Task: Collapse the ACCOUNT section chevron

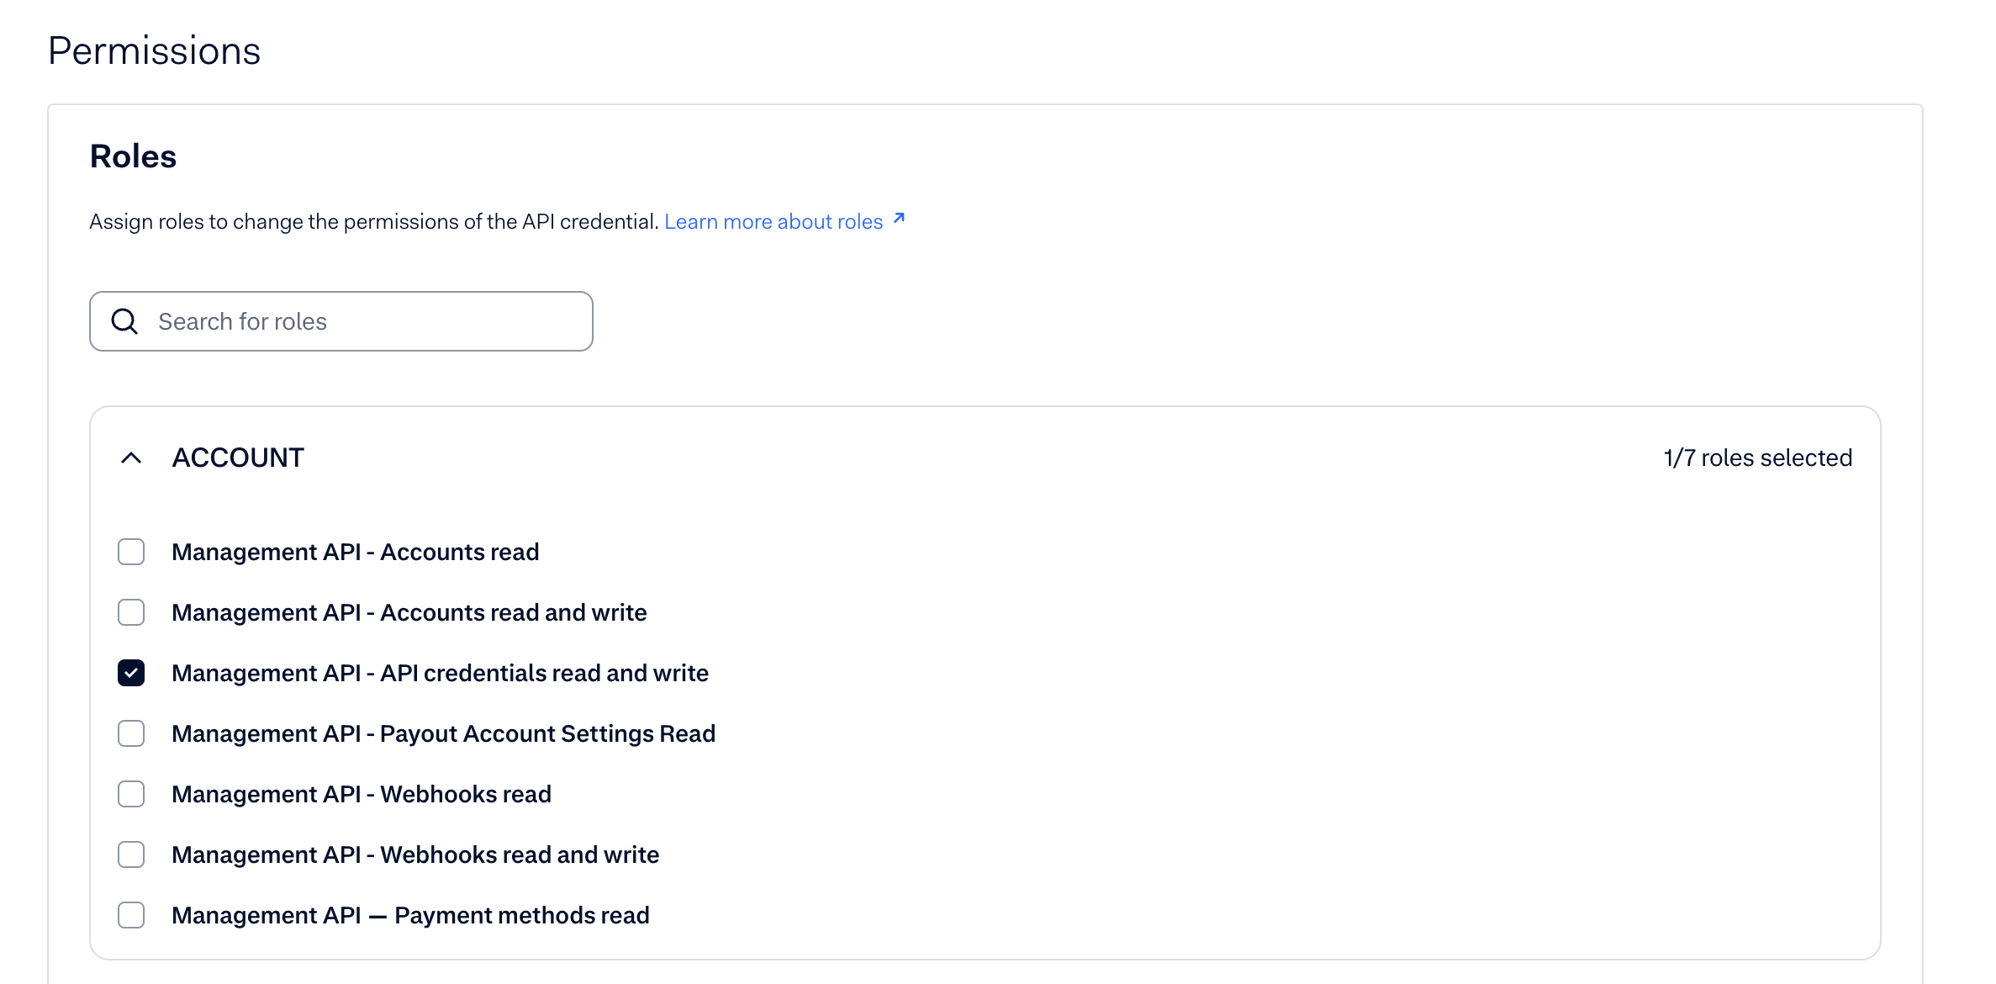Action: pos(131,458)
